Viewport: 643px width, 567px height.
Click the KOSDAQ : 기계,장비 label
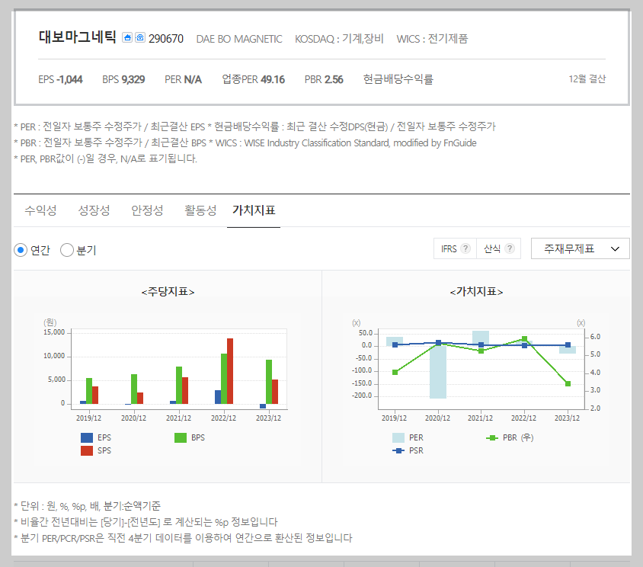click(339, 39)
